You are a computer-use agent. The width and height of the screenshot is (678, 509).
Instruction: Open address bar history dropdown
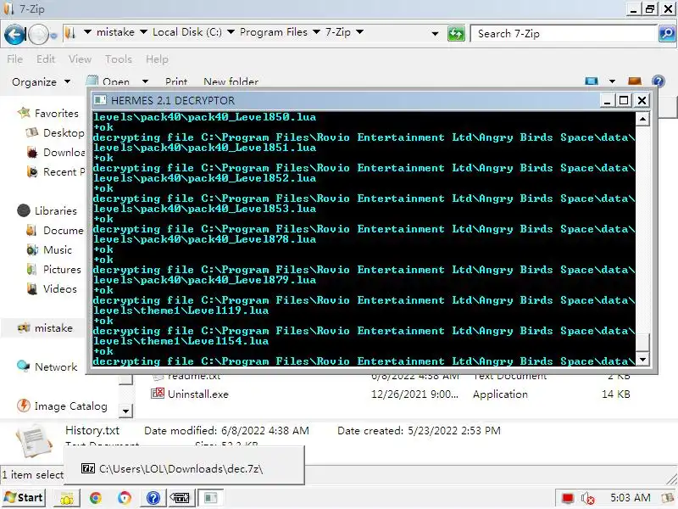(435, 33)
